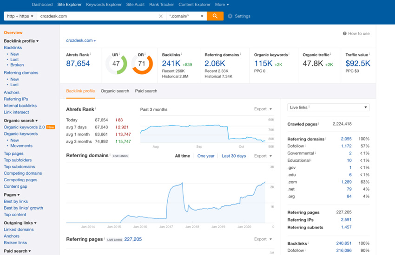Click the UR 47 gauge
This screenshot has height=255, width=395.
116,64
